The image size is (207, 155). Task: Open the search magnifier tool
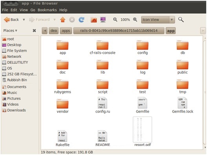click(x=181, y=20)
